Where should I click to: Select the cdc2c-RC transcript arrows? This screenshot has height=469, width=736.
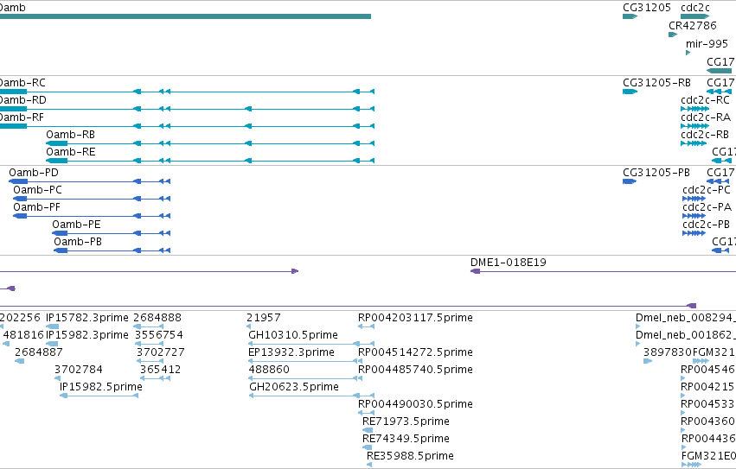pyautogui.click(x=694, y=109)
